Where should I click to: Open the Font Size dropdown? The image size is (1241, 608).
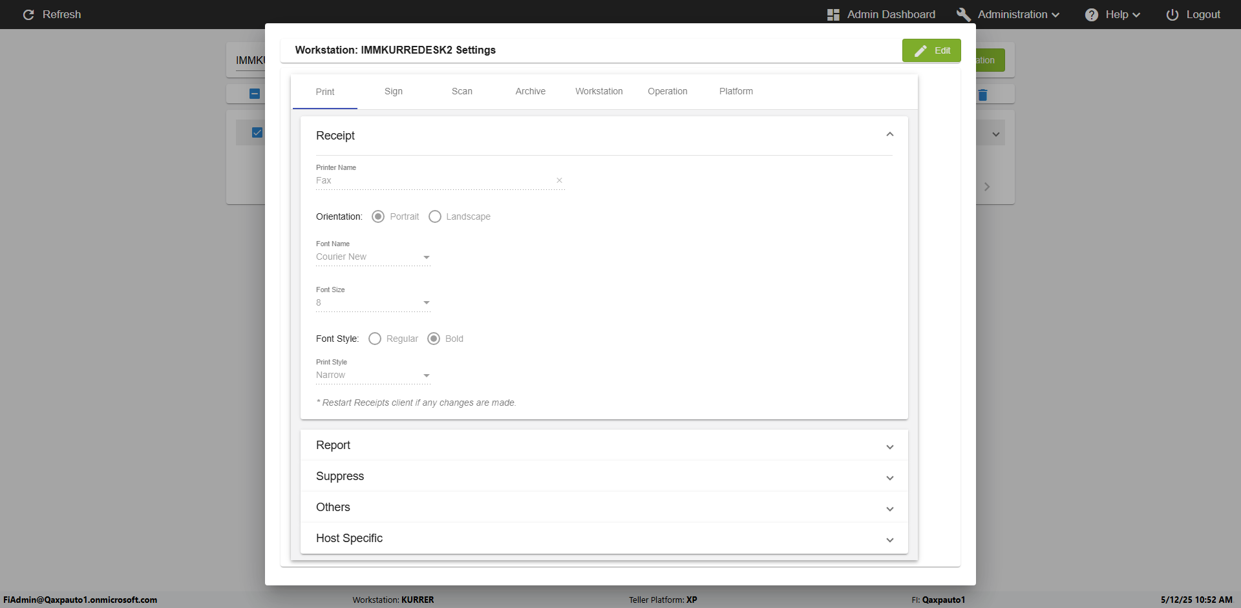[x=373, y=303]
